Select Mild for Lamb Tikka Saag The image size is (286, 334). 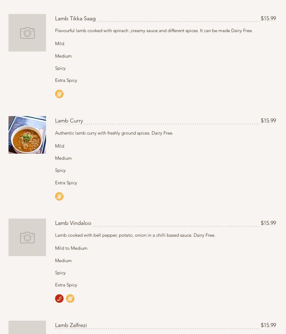point(60,44)
